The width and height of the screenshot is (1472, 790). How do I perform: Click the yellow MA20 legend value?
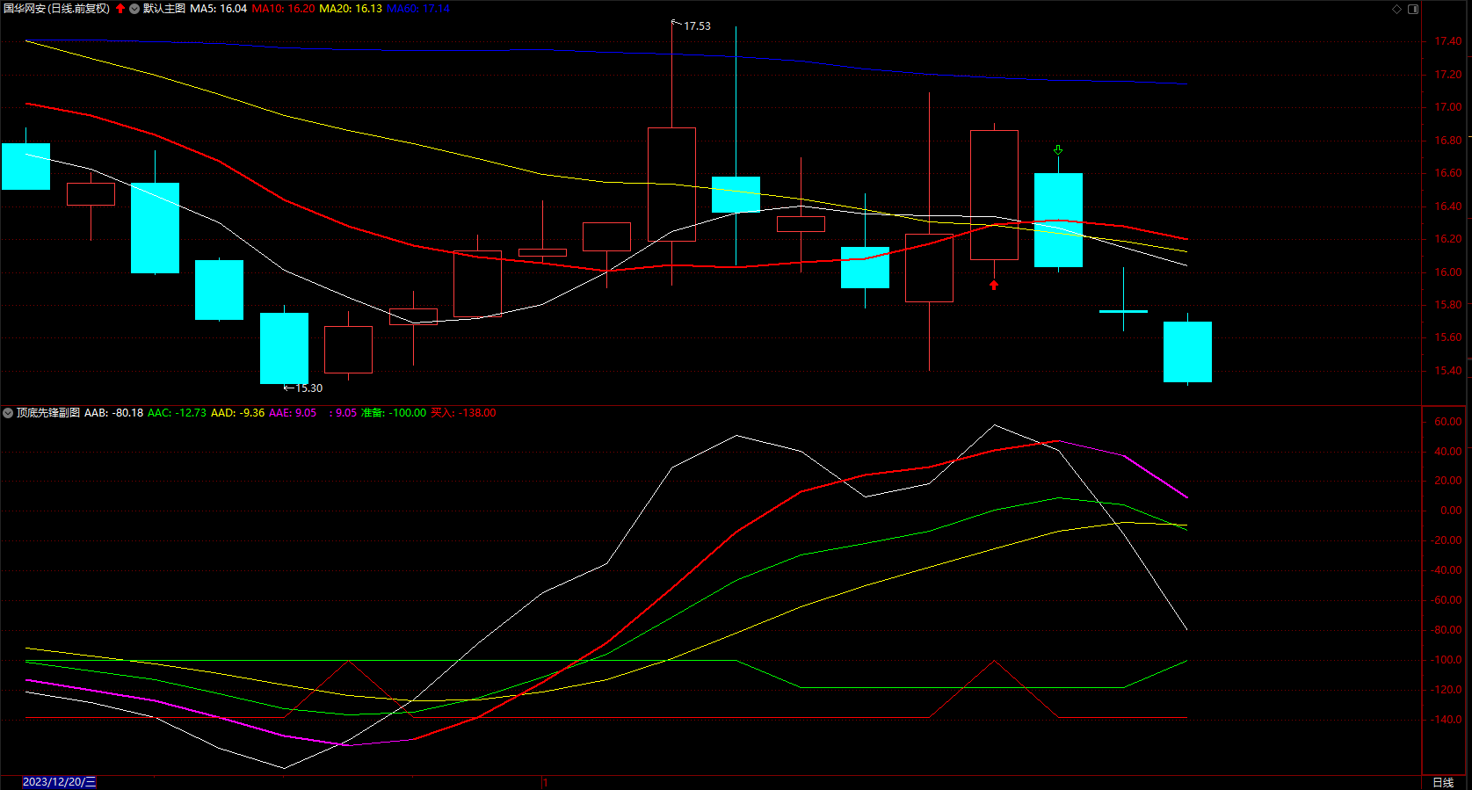351,9
